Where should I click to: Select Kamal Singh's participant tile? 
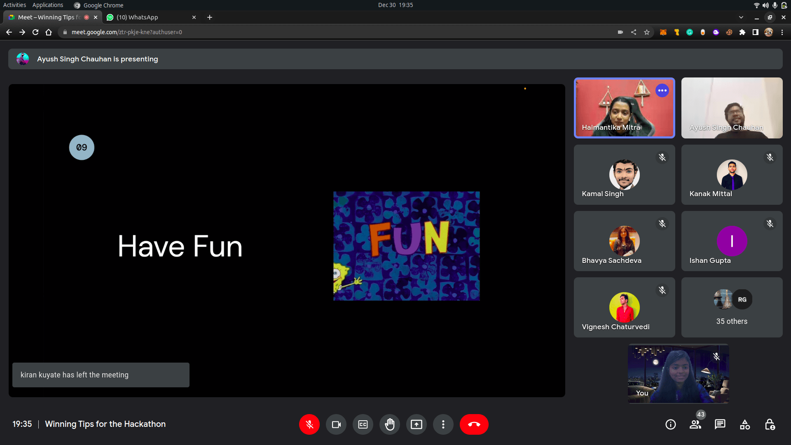pyautogui.click(x=625, y=175)
